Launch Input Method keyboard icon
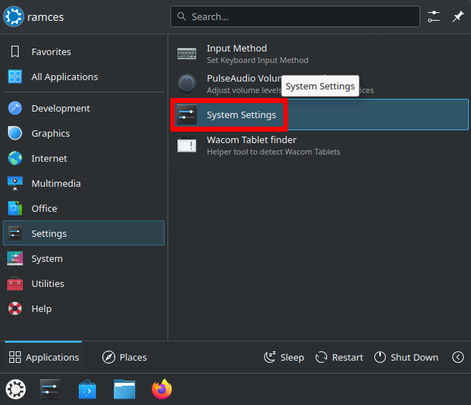The image size is (471, 405). (x=187, y=54)
